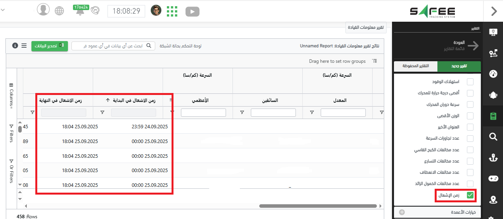Image resolution: width=503 pixels, height=219 pixels.
Task: Open the 24-hour support icon
Action: [x=95, y=11]
